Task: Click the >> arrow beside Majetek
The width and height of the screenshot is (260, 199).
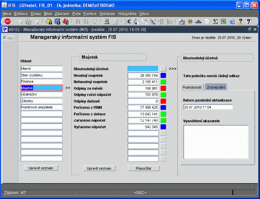Action: 68,88
